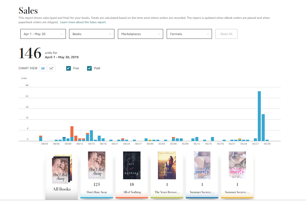Uncheck the Paid sales filter
306x201 pixels.
pyautogui.click(x=89, y=68)
